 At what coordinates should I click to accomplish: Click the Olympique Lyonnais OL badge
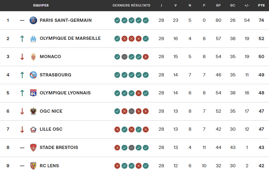click(x=33, y=93)
